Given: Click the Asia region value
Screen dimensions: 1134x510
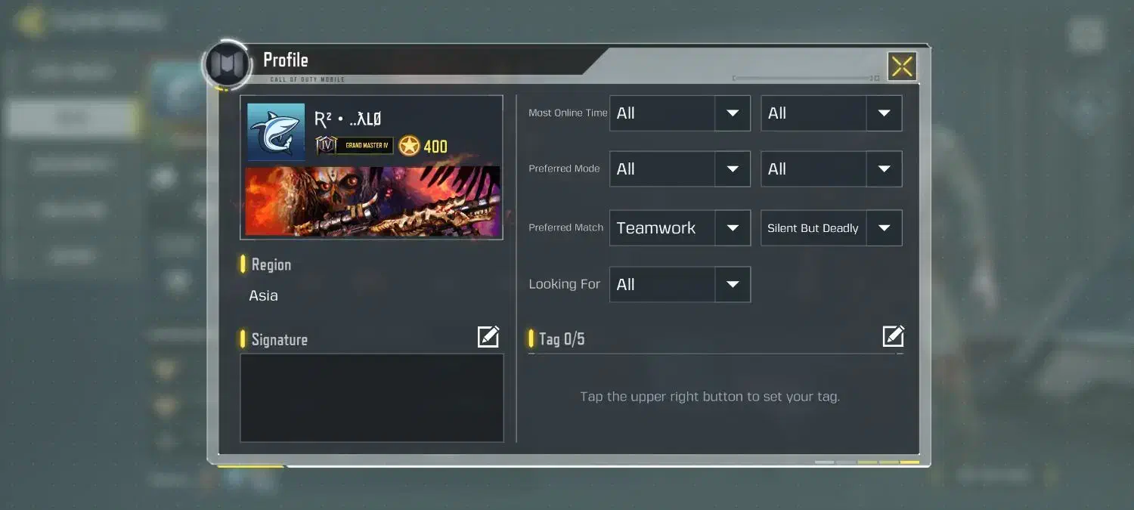Looking at the screenshot, I should pyautogui.click(x=263, y=295).
